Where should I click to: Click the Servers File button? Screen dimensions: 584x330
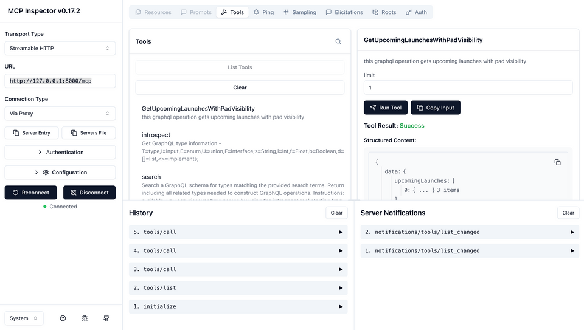coord(88,132)
